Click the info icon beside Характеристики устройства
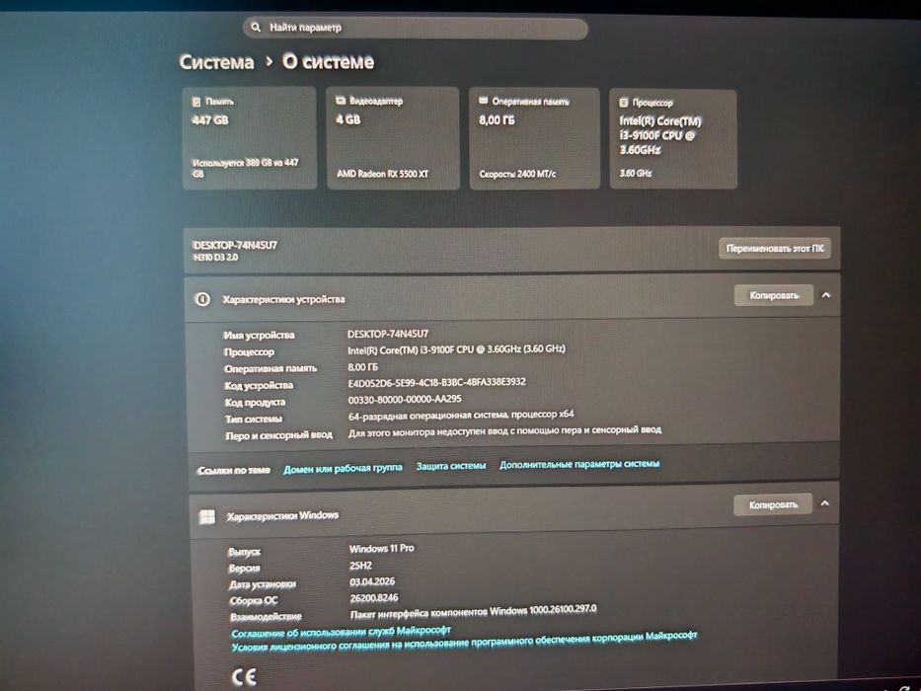This screenshot has width=921, height=691. 202,299
